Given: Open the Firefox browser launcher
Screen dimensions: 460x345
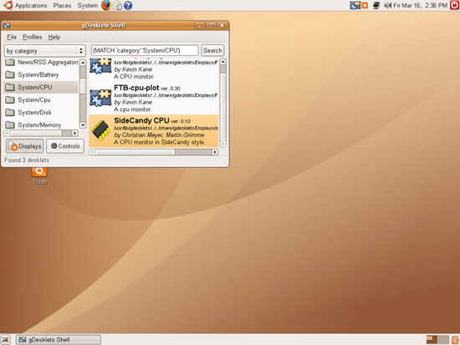Looking at the screenshot, I should (x=106, y=5).
